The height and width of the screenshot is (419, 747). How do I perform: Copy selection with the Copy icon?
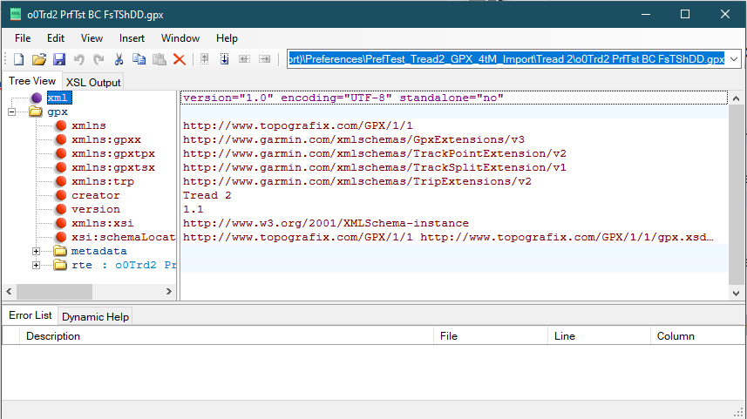click(139, 59)
